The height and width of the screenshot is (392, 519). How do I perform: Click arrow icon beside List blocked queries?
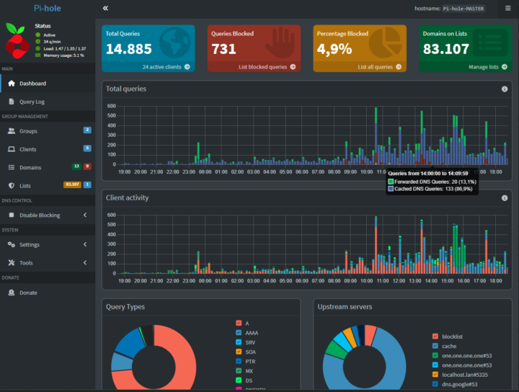[293, 67]
